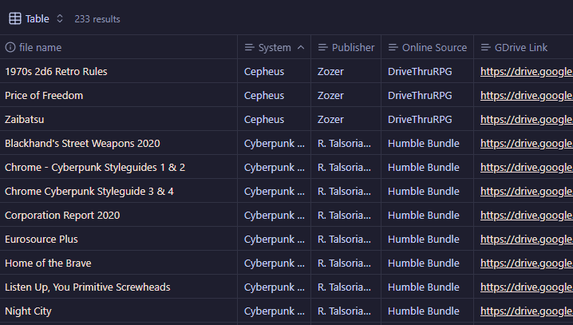
Task: Open the Table view switcher chevrons
Action: pyautogui.click(x=60, y=18)
